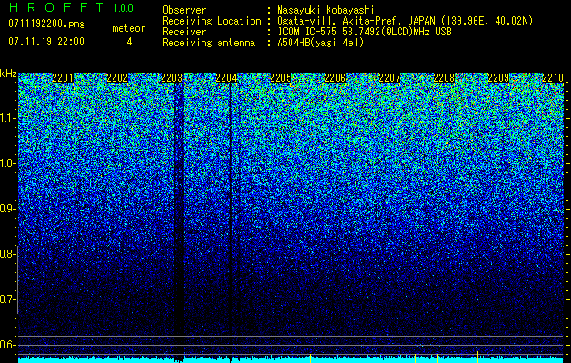Click the tallest yellow meteor spike near 2209
This screenshot has height=363, width=571.
477,357
